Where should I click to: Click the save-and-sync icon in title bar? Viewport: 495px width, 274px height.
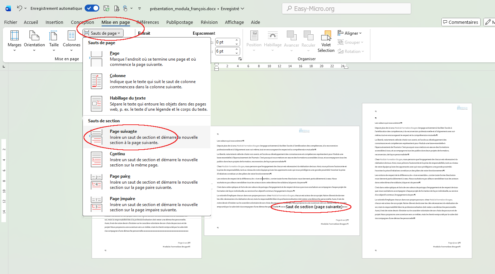click(x=106, y=8)
